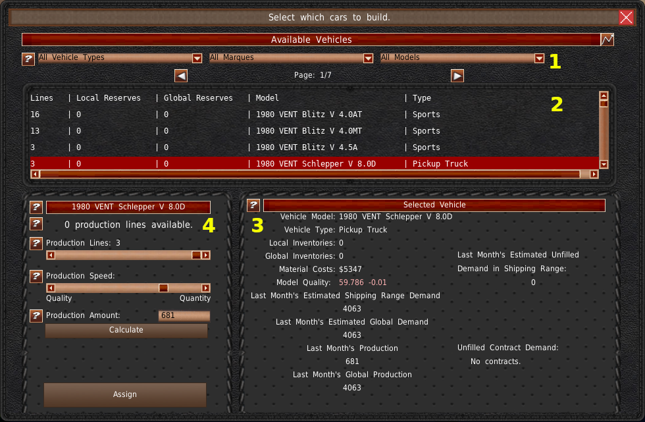Click help icon next to Production Amount
Viewport: 645px width, 422px height.
pos(36,316)
